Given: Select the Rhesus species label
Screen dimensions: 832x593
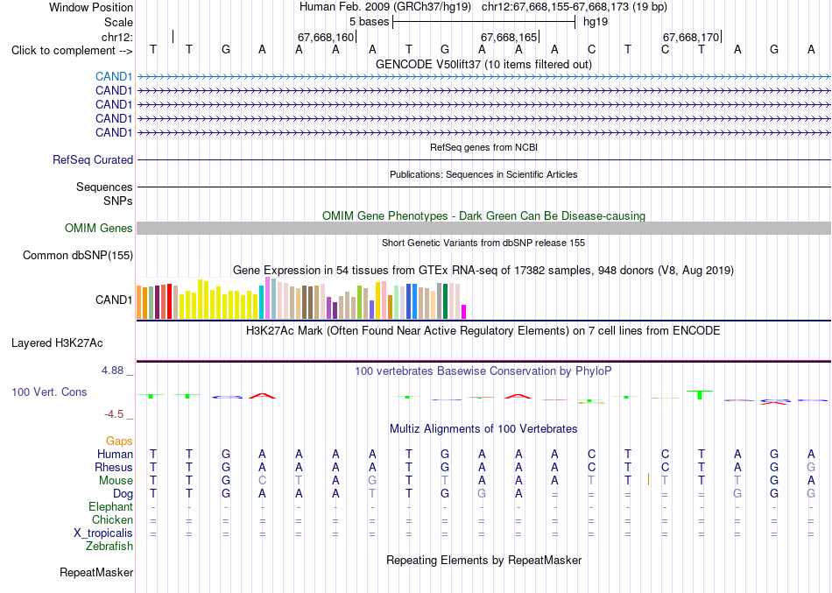Looking at the screenshot, I should tap(114, 467).
